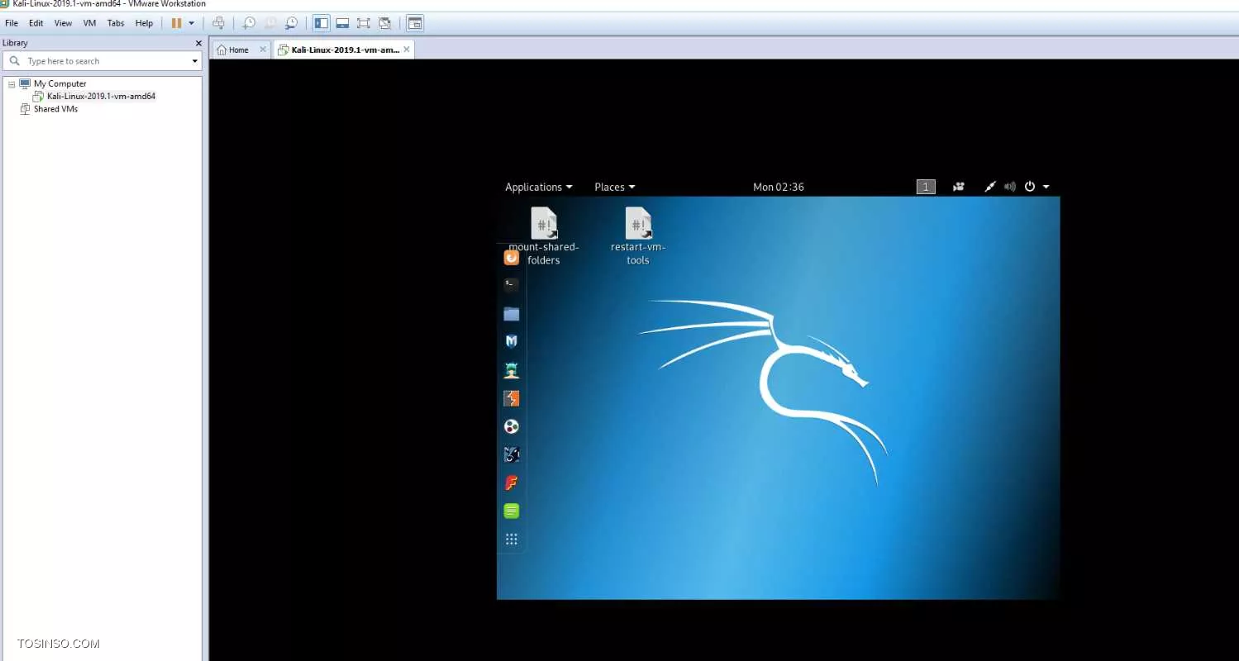Viewport: 1239px width, 661px height.
Task: Click Send Ctrl+Alt+Del toolbar icon
Action: [218, 23]
